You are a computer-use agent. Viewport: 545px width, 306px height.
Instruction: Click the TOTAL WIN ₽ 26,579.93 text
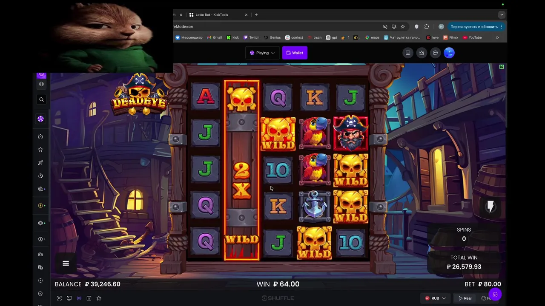(464, 262)
